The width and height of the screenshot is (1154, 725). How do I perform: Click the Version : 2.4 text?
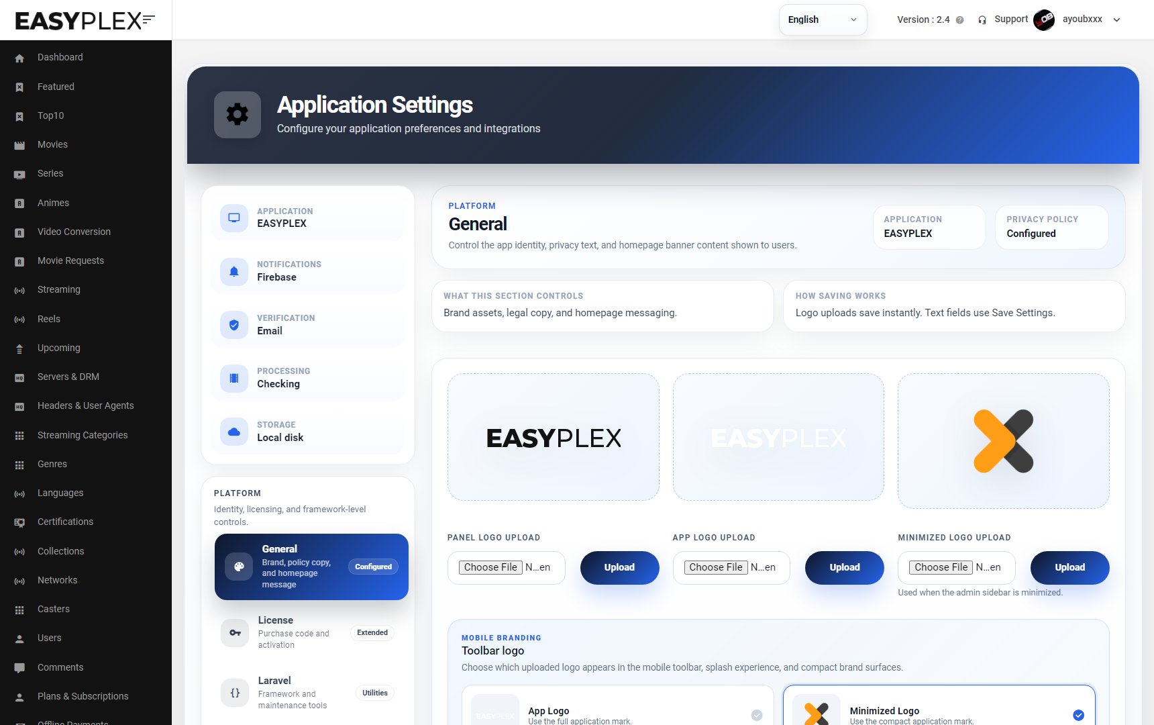[923, 19]
